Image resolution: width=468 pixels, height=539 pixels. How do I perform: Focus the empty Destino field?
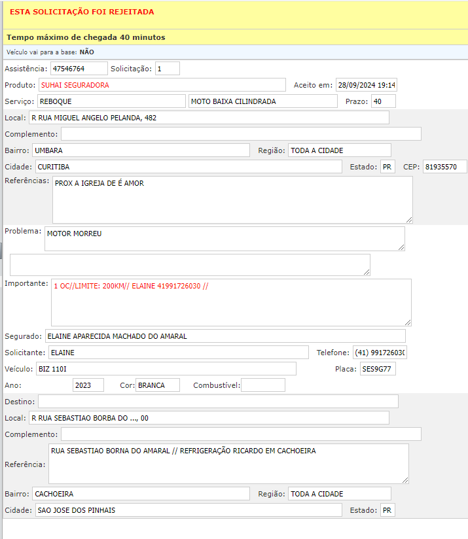pos(218,401)
